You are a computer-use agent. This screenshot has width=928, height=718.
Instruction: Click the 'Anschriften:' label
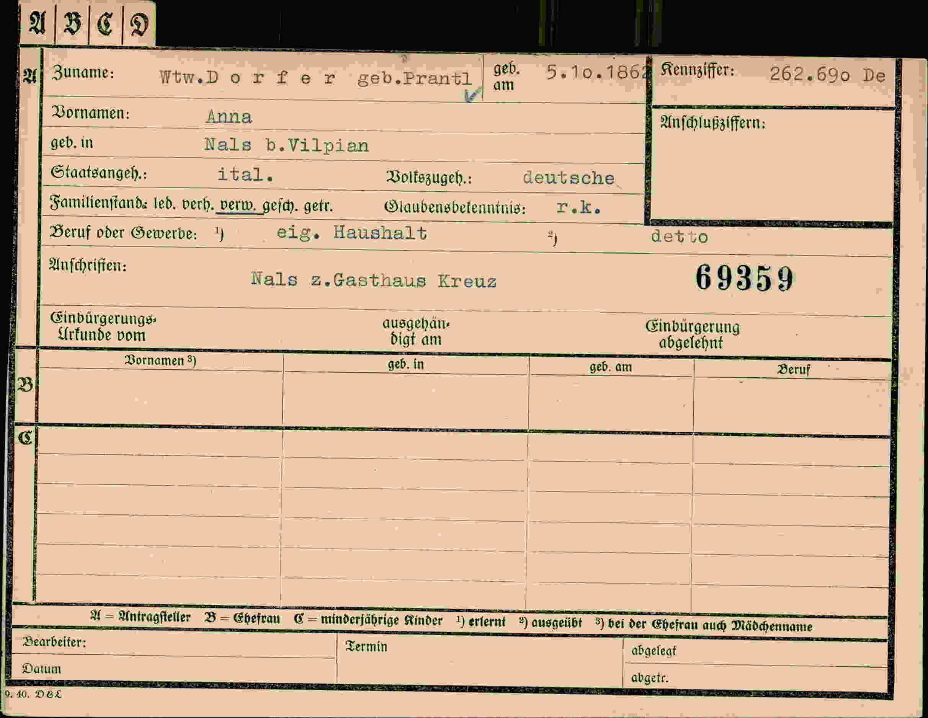88,265
